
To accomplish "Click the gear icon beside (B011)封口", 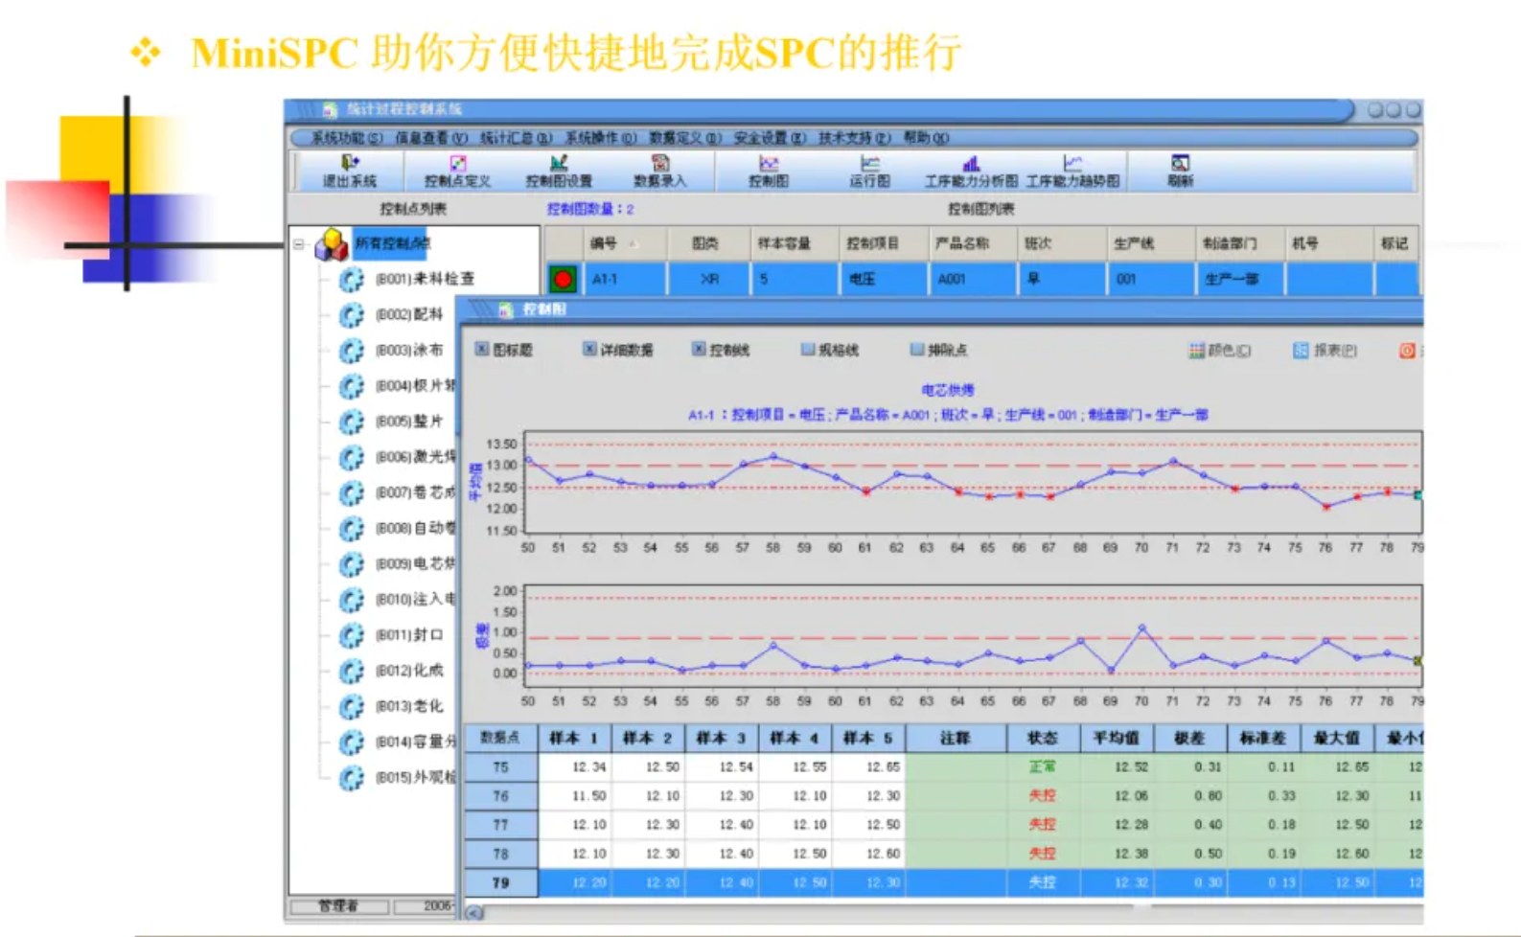I will (352, 635).
